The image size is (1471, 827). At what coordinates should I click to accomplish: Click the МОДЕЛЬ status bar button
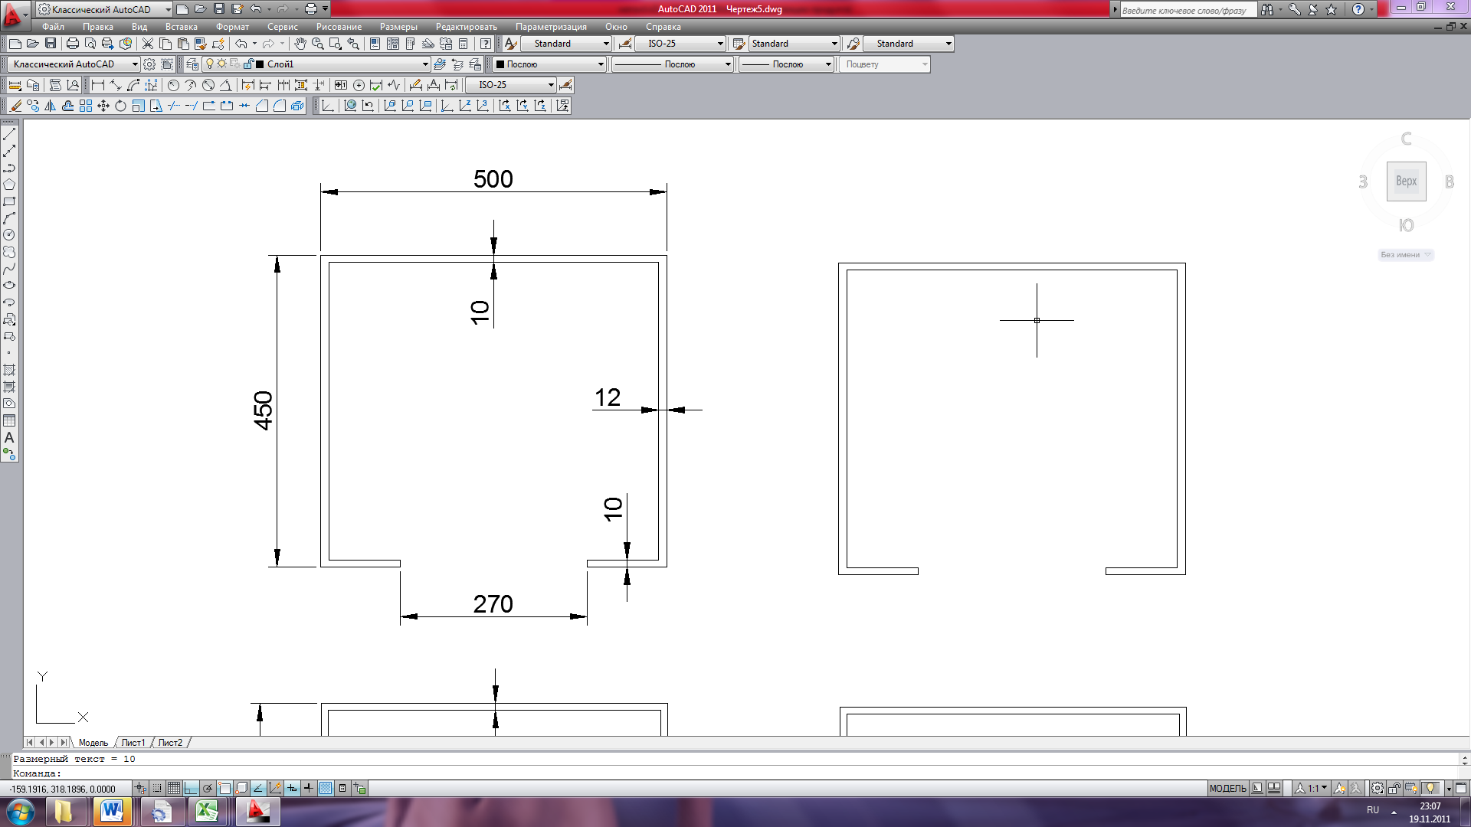(1227, 788)
